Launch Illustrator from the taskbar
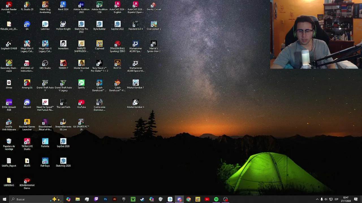The height and width of the screenshot is (203, 362). [x=115, y=199]
